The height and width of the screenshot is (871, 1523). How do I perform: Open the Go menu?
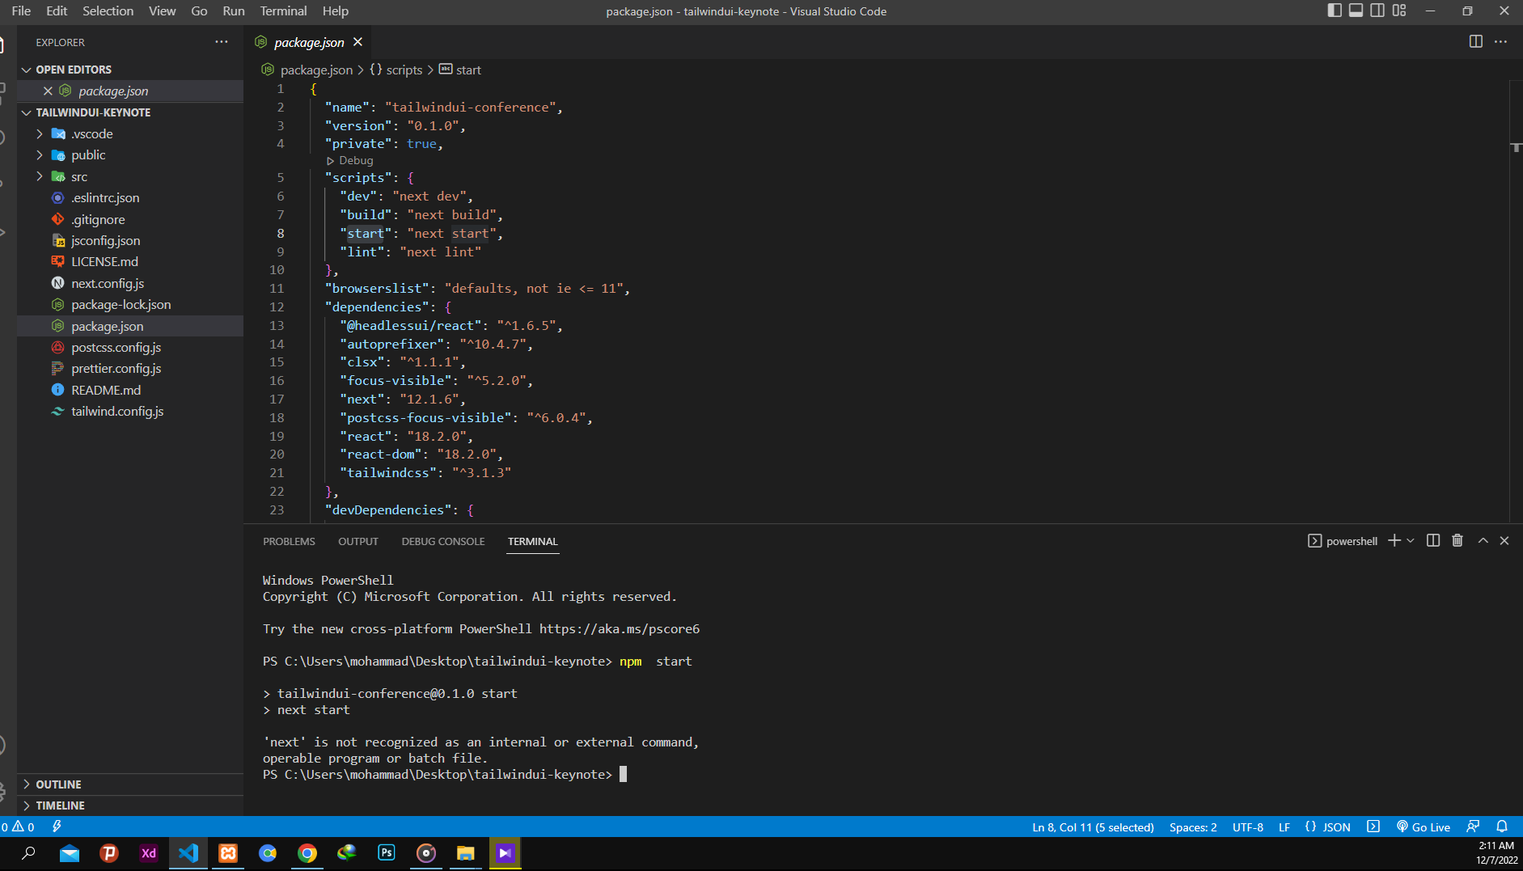199,11
